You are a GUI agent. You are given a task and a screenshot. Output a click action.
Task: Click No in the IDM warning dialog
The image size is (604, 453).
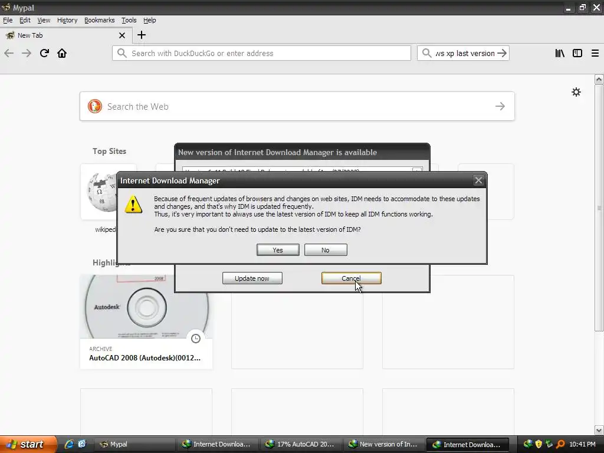[326, 250]
